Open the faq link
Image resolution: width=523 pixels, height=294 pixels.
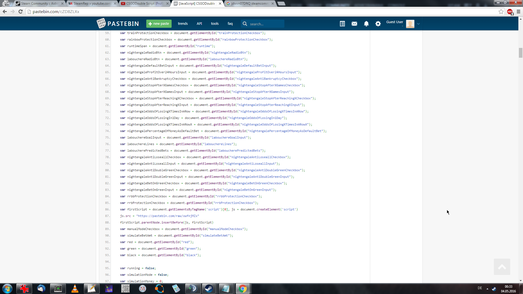coord(230,24)
